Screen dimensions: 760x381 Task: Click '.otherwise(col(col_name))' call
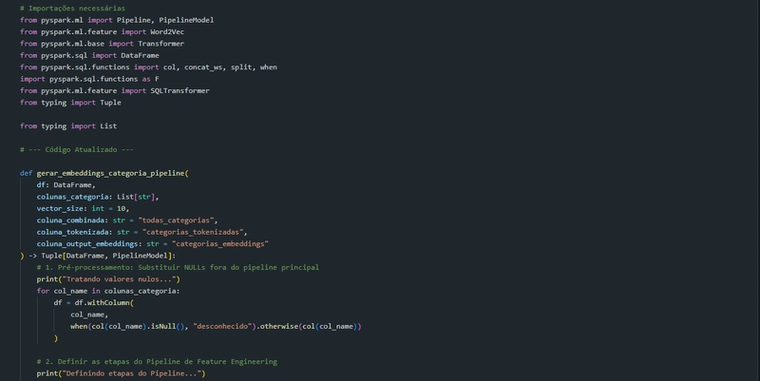coord(309,326)
